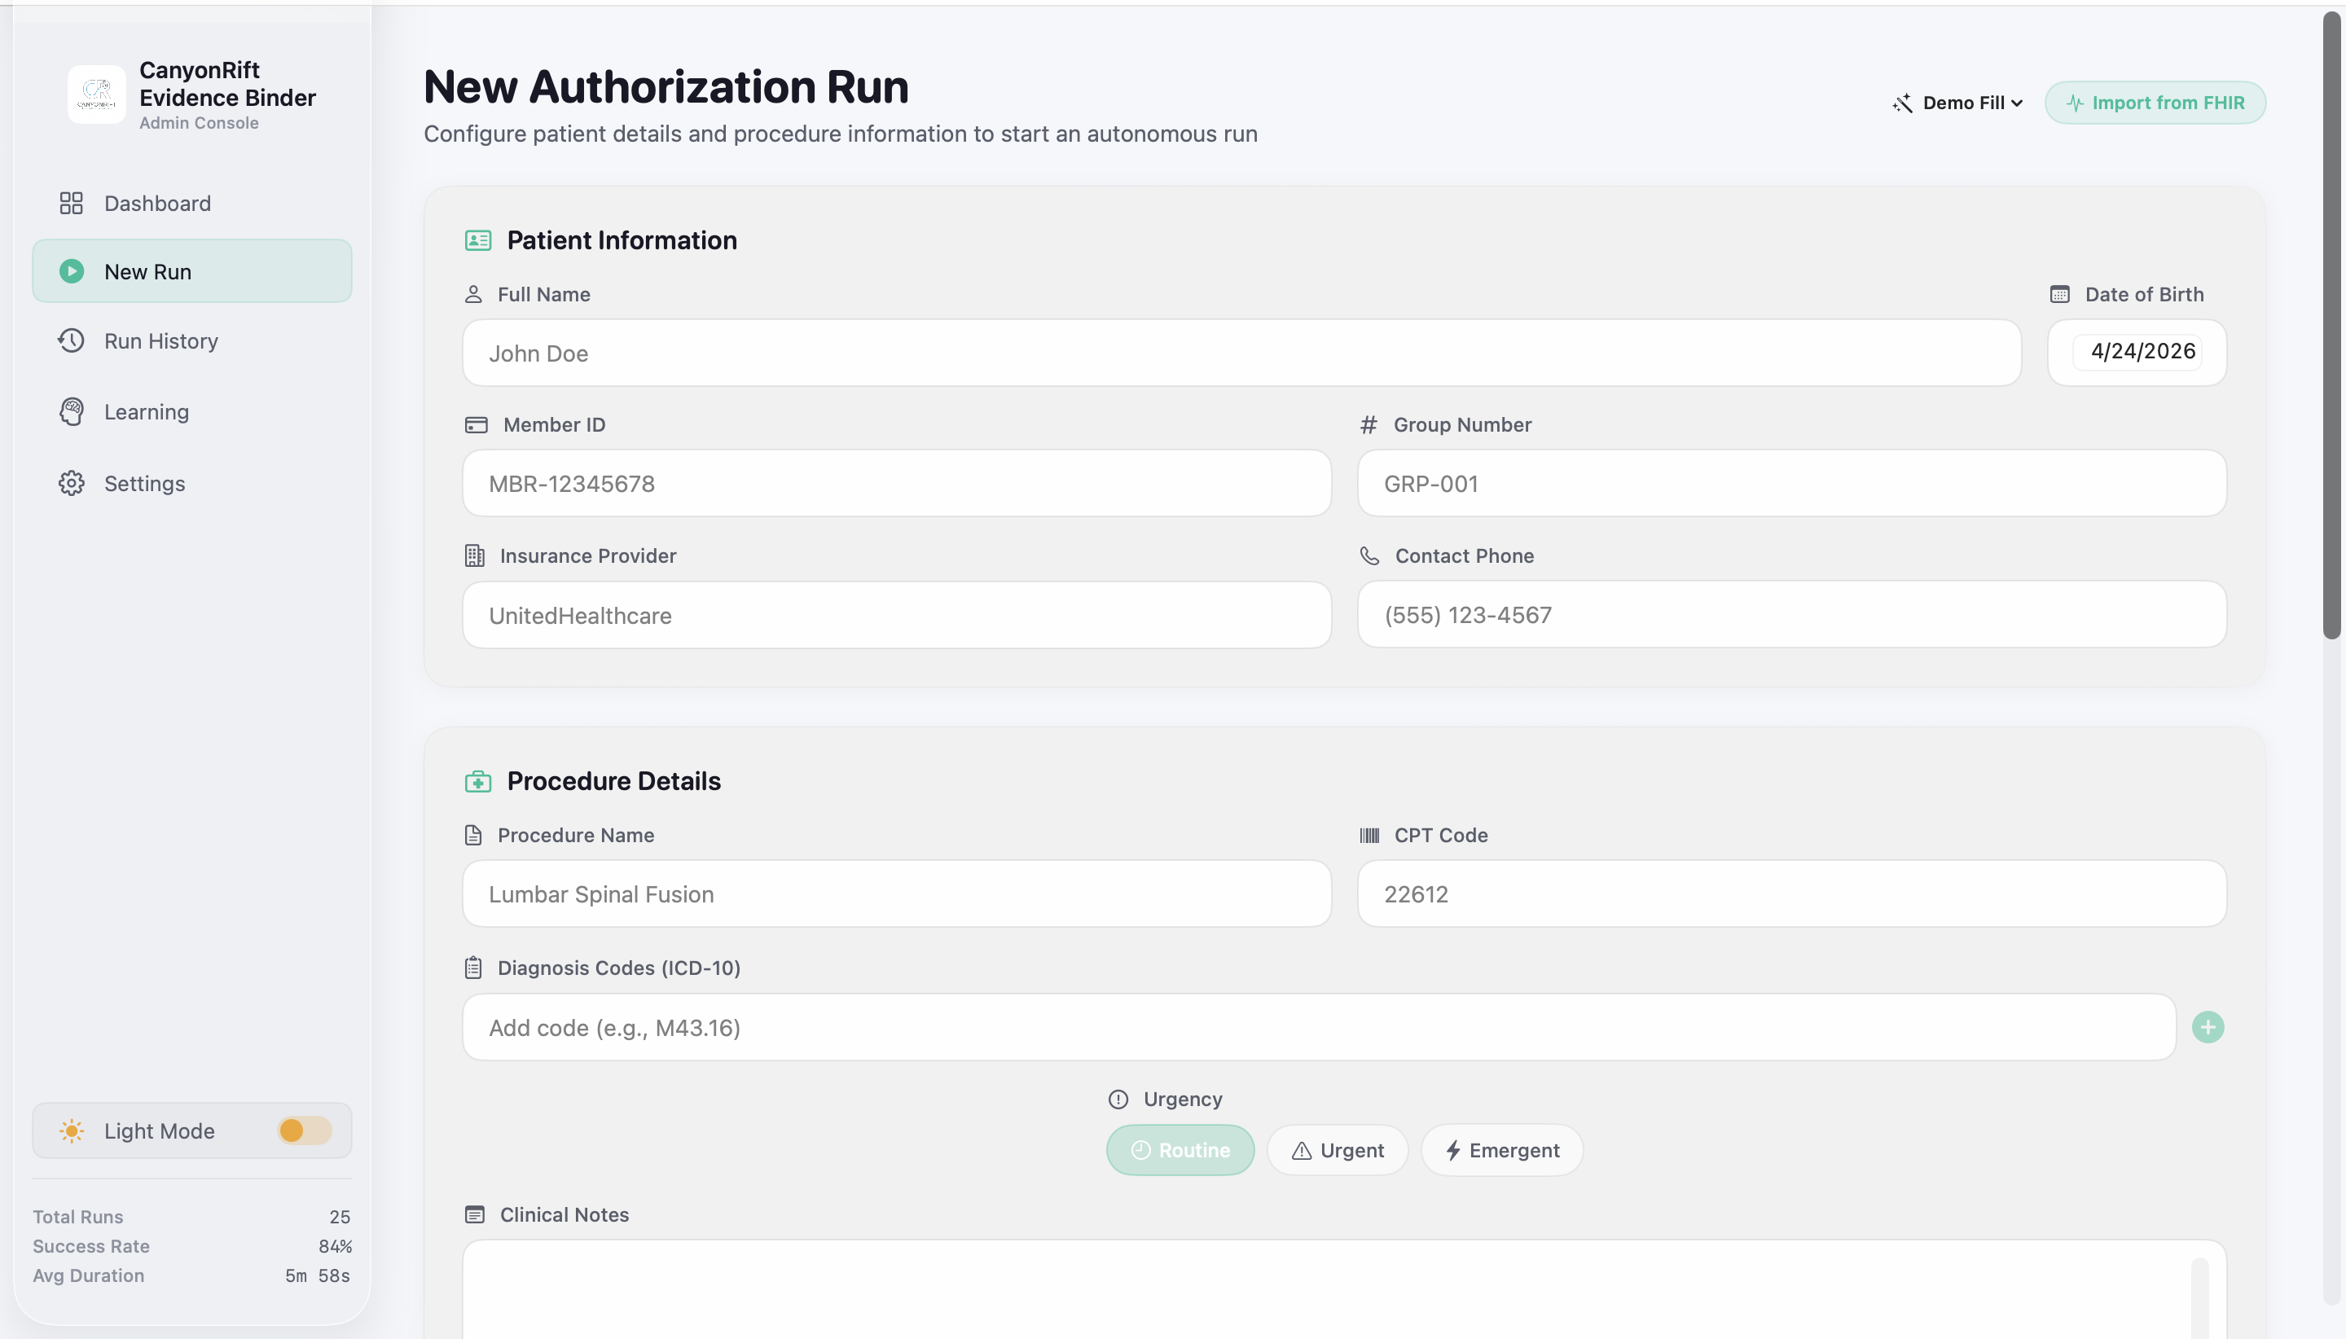Click the Avg Duration value 5m 58s
Image resolution: width=2346 pixels, height=1339 pixels.
coord(317,1275)
